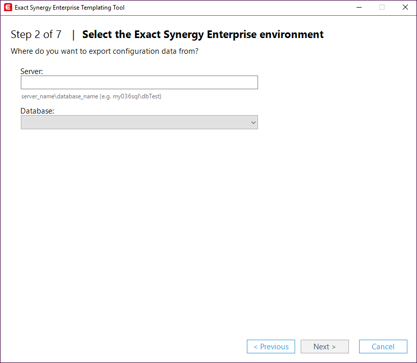Proceed with the Next button
417x363 pixels.
(x=325, y=347)
